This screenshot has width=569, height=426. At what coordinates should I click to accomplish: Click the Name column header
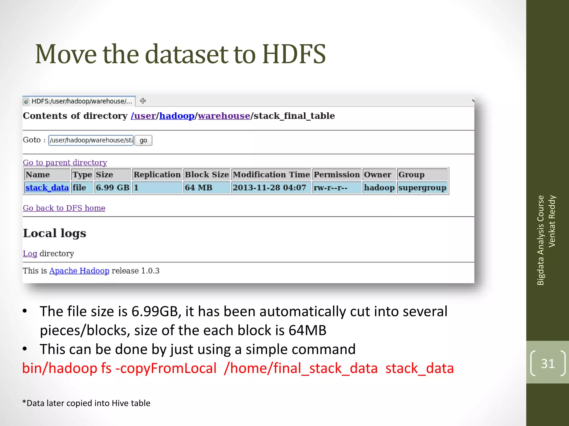point(47,175)
